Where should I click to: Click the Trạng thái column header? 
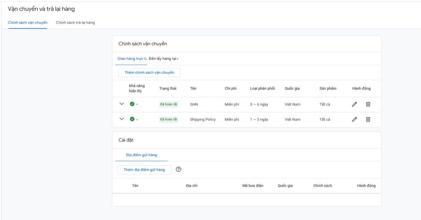[x=168, y=88]
